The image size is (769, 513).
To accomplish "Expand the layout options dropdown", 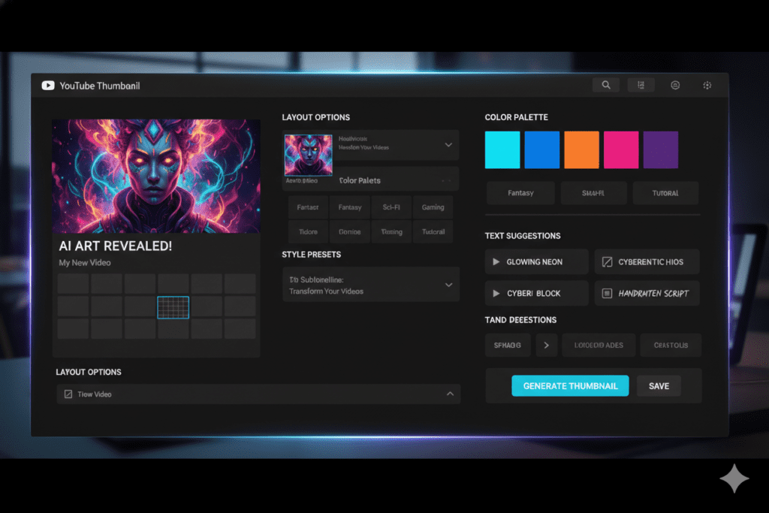I will [x=448, y=145].
